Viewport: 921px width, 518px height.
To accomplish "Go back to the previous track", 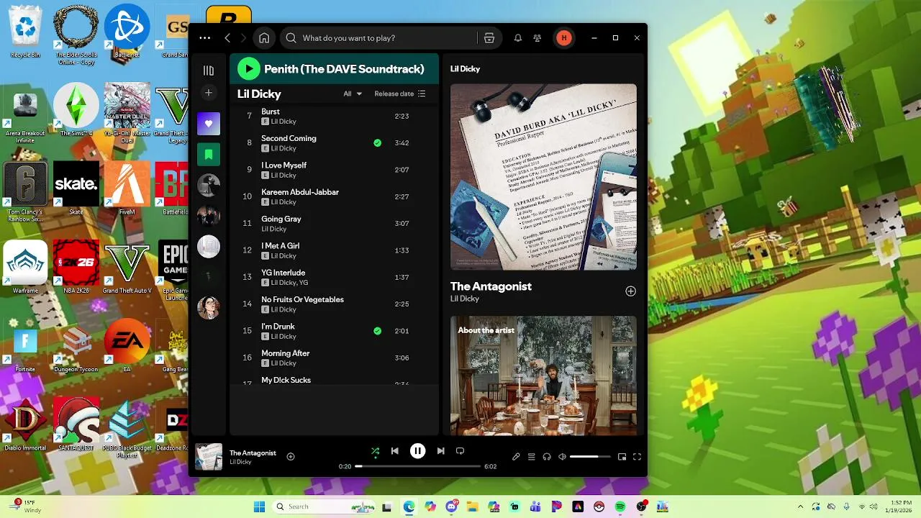I will (x=394, y=451).
